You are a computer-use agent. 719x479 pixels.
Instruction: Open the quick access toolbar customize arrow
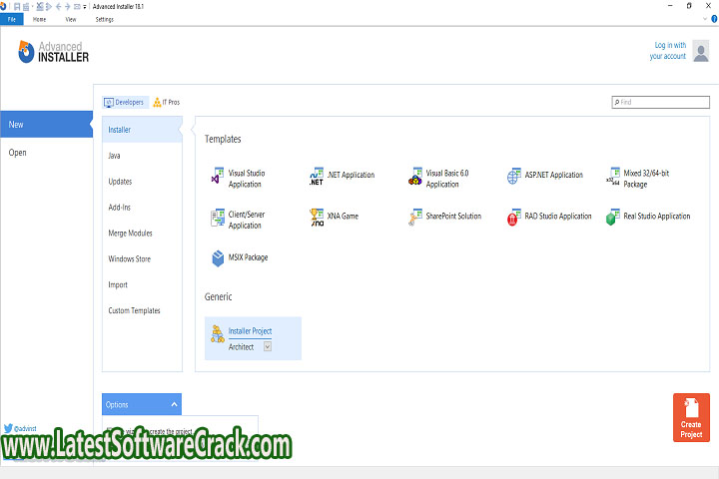click(84, 7)
